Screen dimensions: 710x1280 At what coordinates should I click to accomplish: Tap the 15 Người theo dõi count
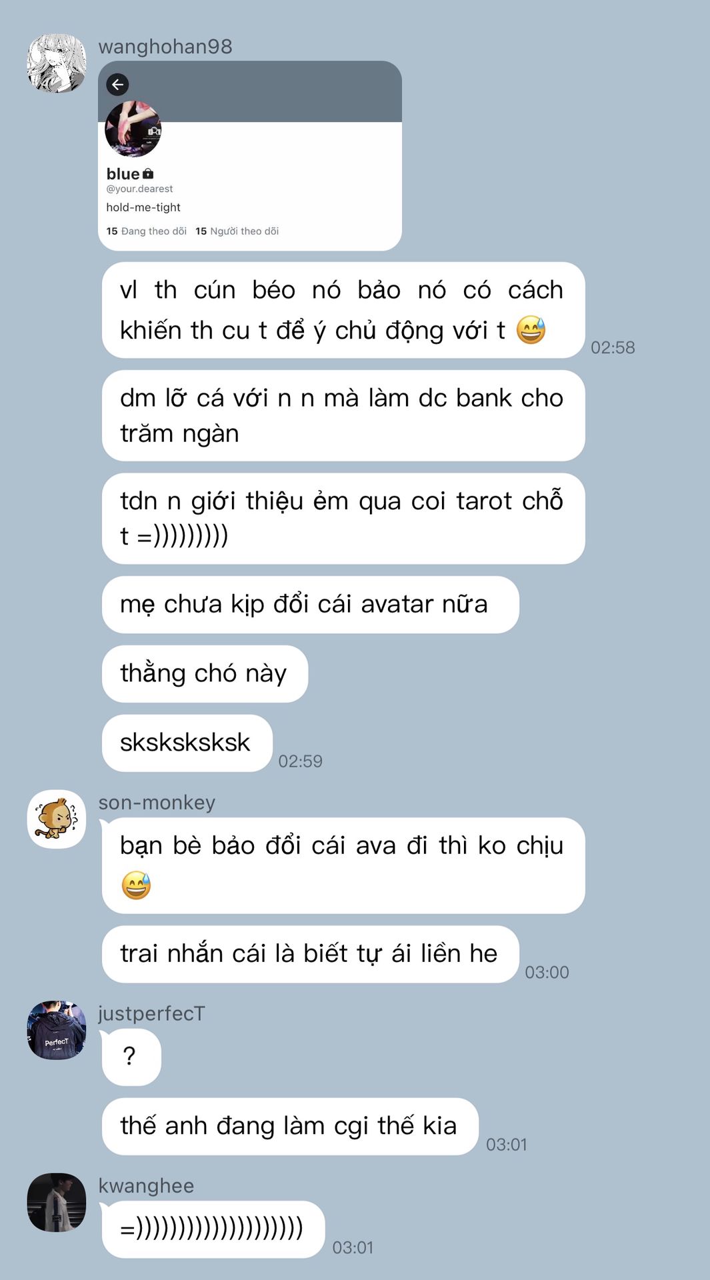[x=237, y=231]
